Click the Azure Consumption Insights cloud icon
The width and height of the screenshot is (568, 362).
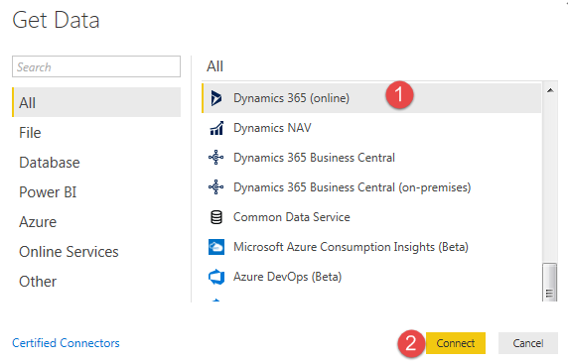click(x=216, y=247)
